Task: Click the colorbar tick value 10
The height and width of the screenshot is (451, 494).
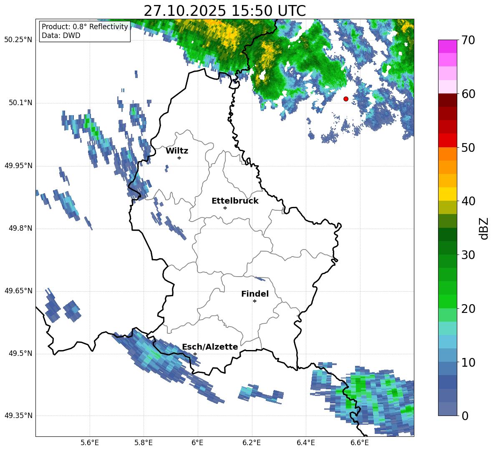Action: pos(468,362)
